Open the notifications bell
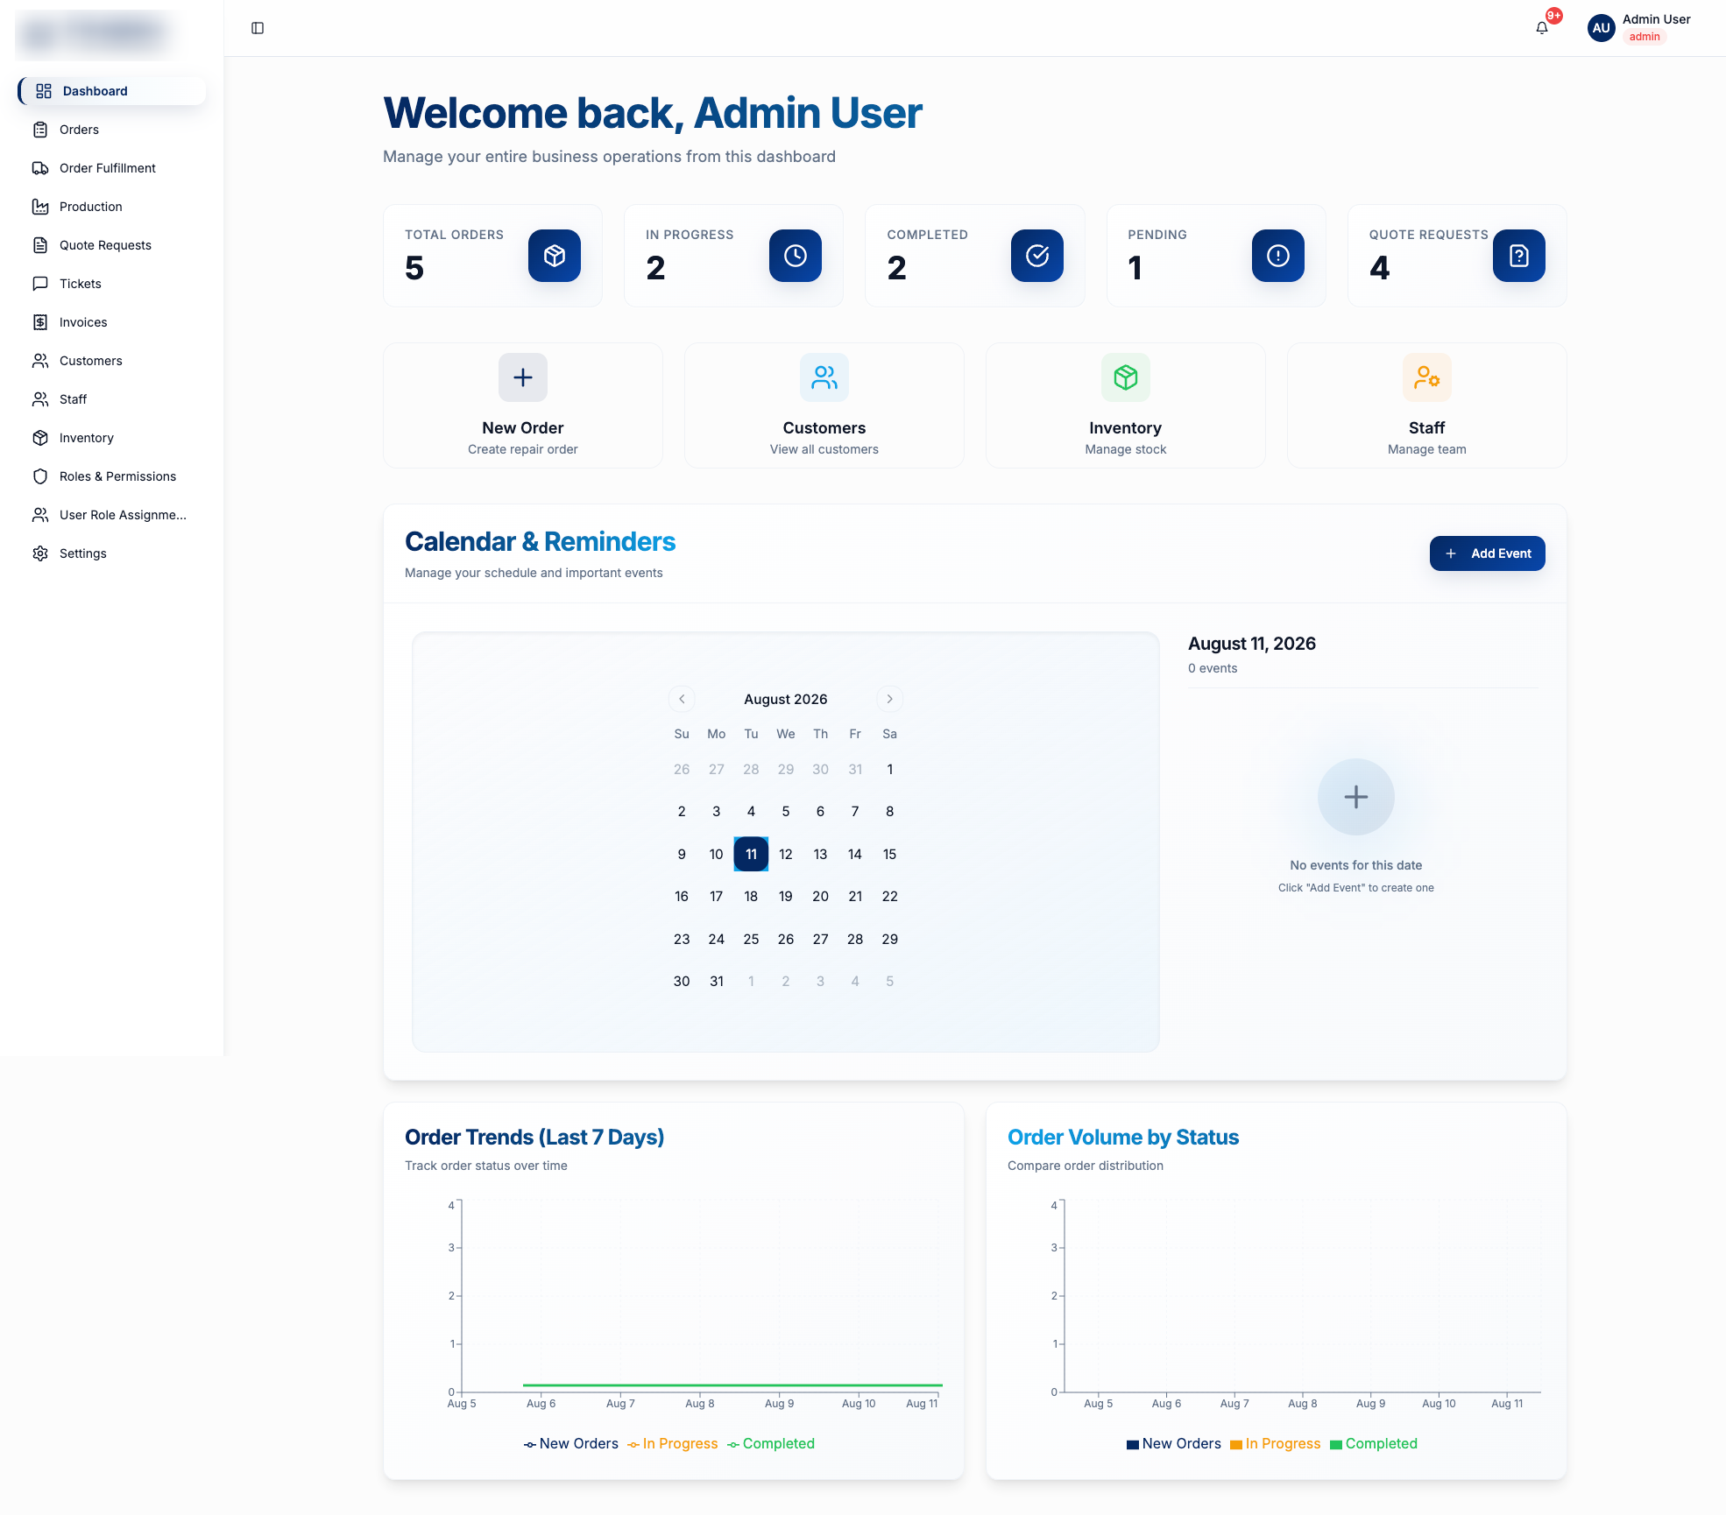This screenshot has width=1726, height=1515. point(1542,28)
